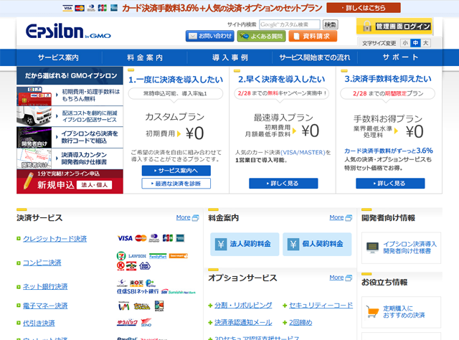Open 分割・リボルビング option link
Image resolution: width=459 pixels, height=340 pixels.
(243, 305)
